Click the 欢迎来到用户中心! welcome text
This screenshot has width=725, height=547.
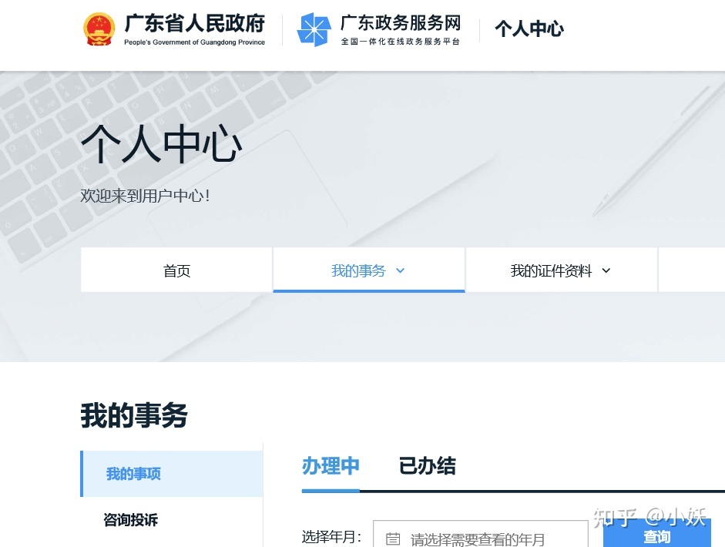pyautogui.click(x=145, y=196)
